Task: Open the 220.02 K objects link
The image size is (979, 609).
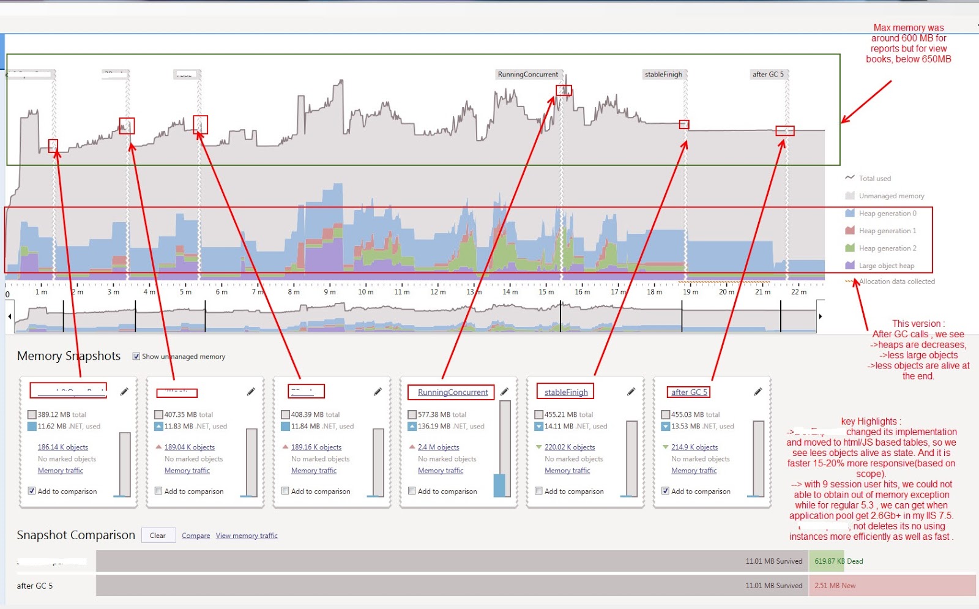Action: coord(570,447)
